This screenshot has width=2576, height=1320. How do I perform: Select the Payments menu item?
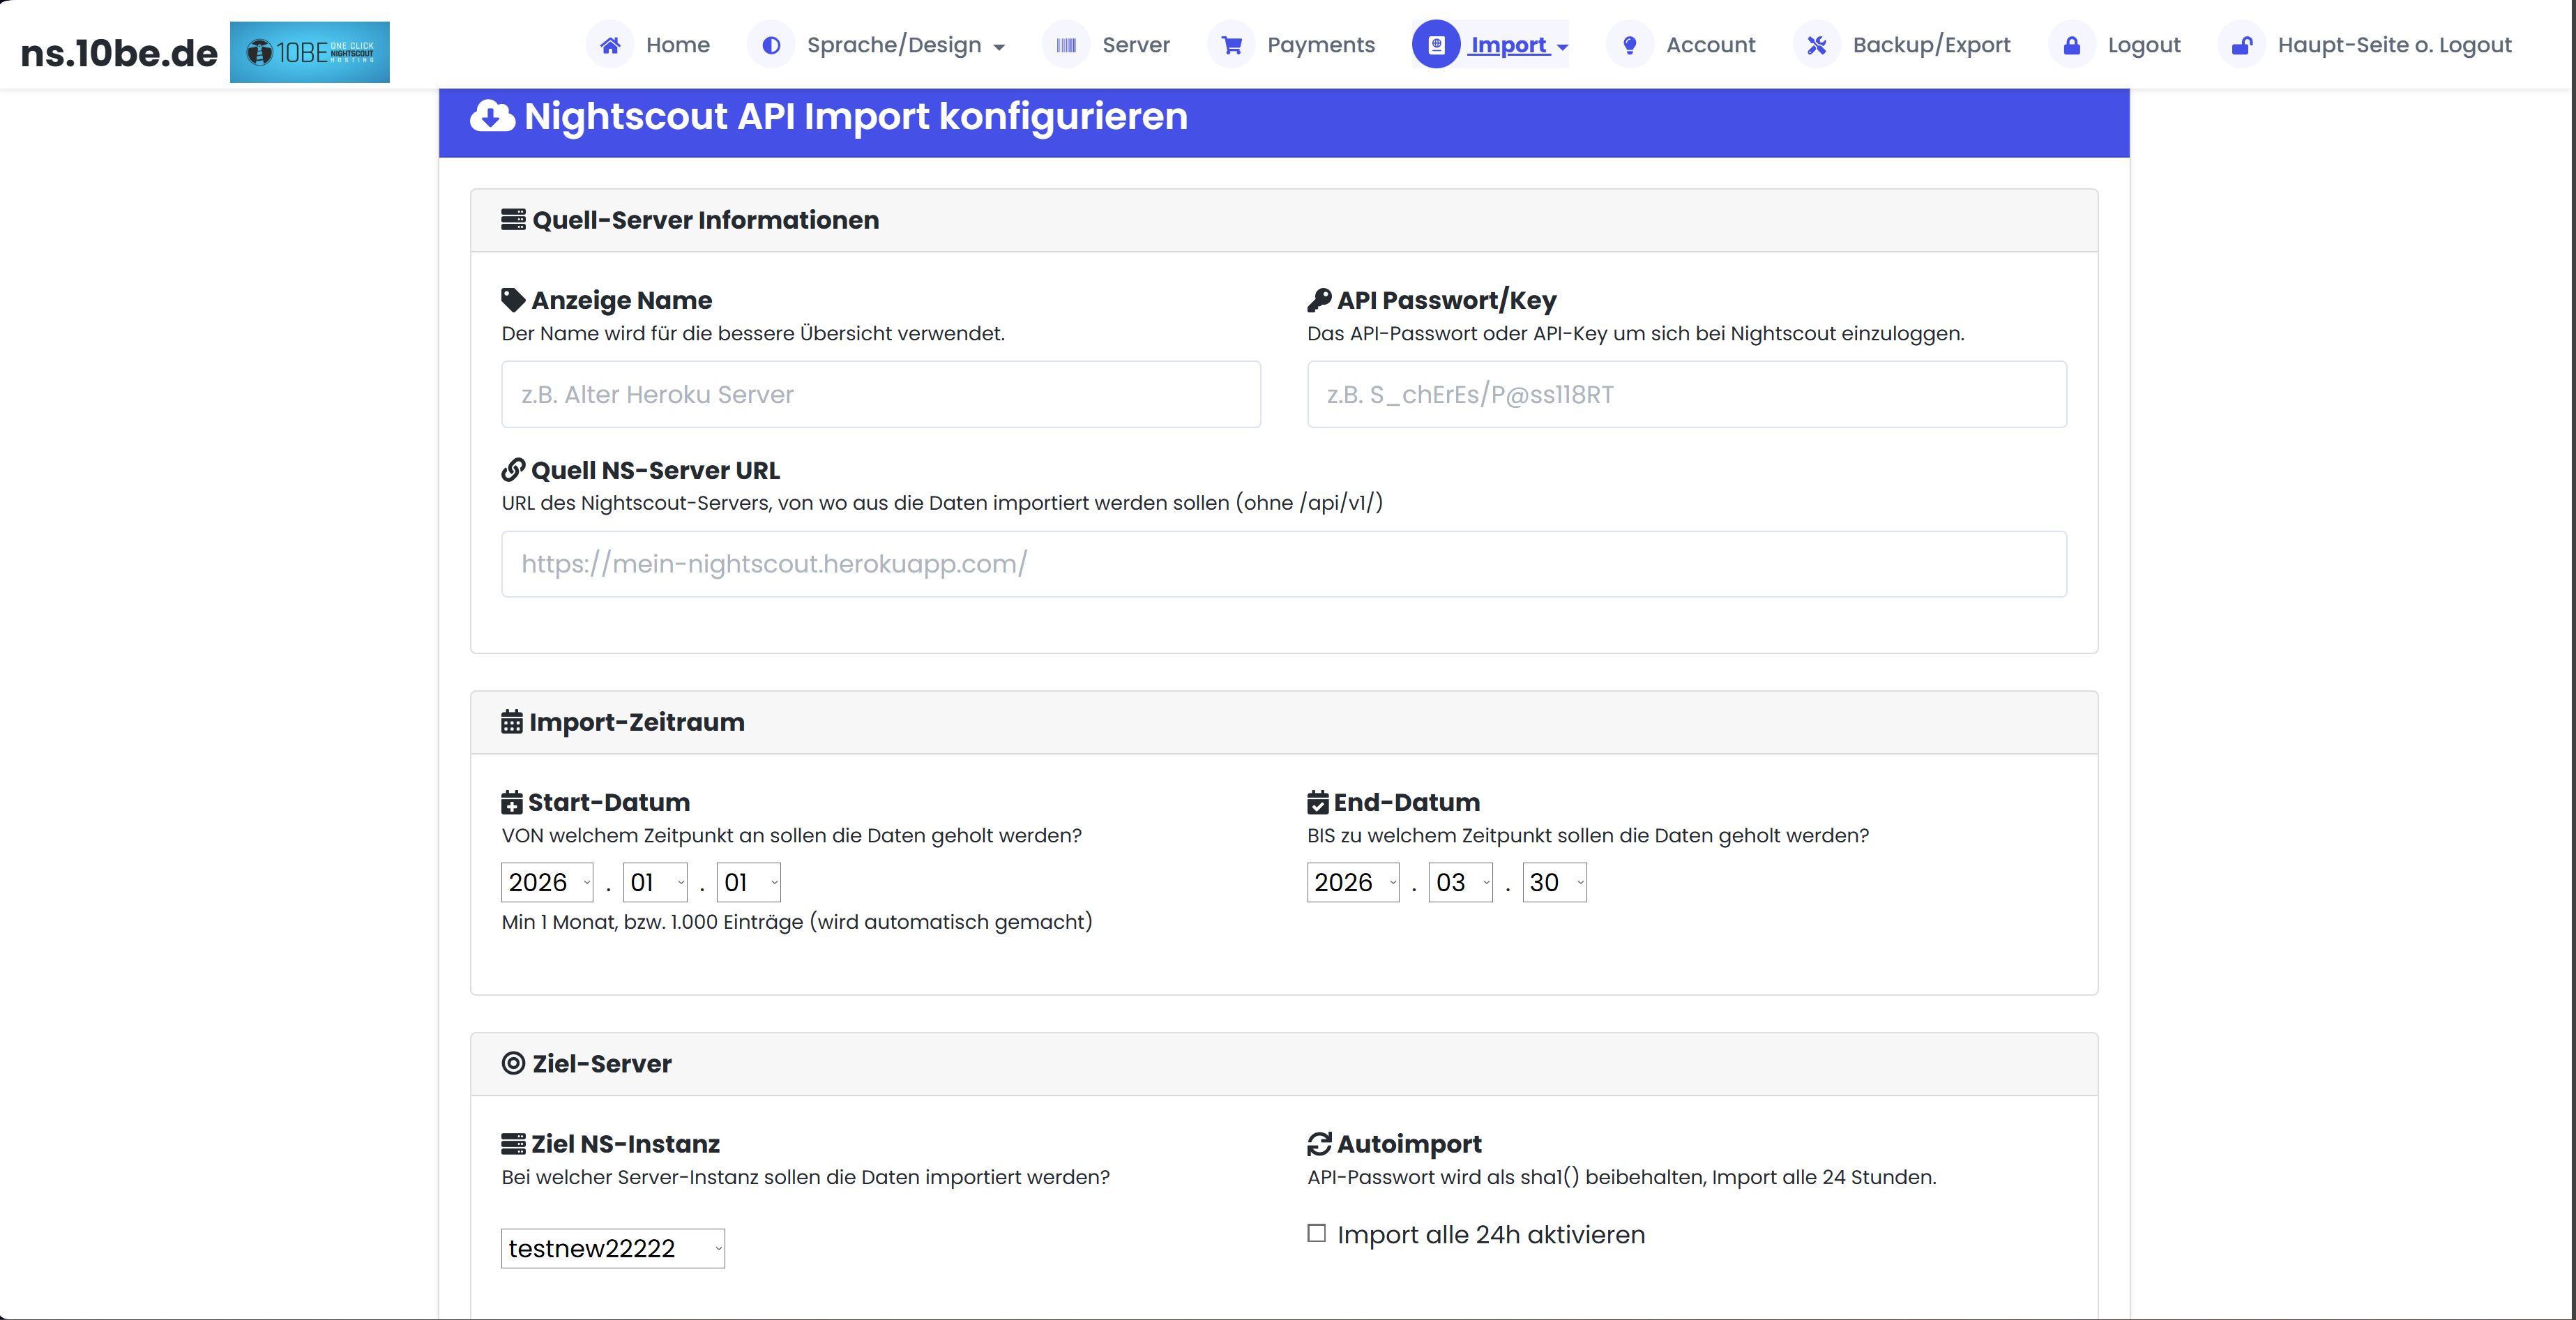point(1321,44)
